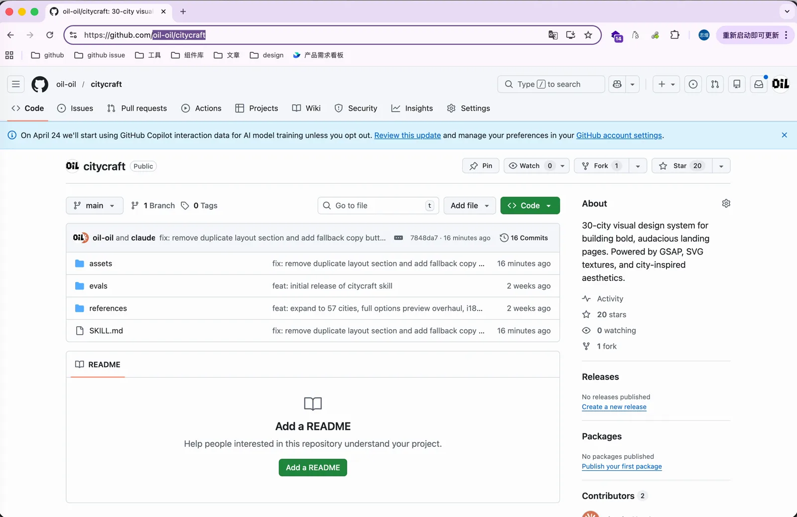797x517 pixels.
Task: Open the notifications inbox icon
Action: (x=759, y=84)
